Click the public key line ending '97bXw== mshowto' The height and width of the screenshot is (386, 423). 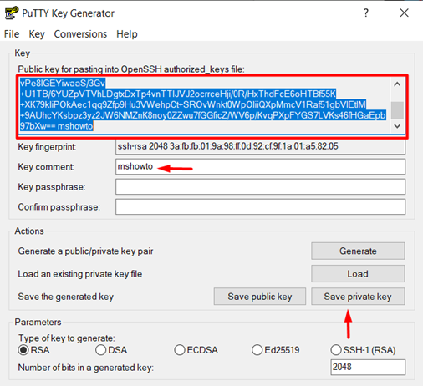click(x=56, y=126)
